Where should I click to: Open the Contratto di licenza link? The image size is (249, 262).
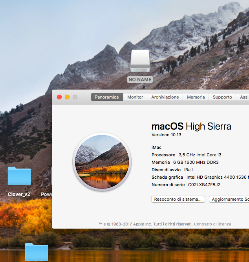pos(212,224)
